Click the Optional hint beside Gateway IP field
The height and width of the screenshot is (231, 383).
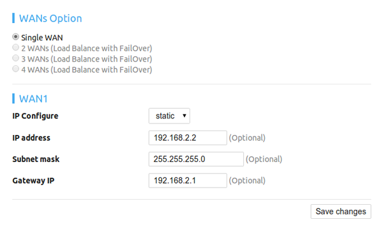247,181
